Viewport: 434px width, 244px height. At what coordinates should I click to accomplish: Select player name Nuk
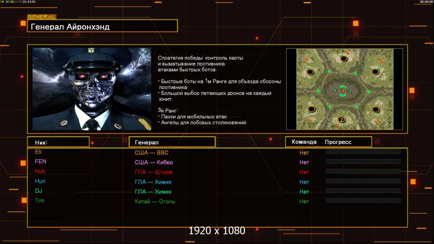(40, 171)
